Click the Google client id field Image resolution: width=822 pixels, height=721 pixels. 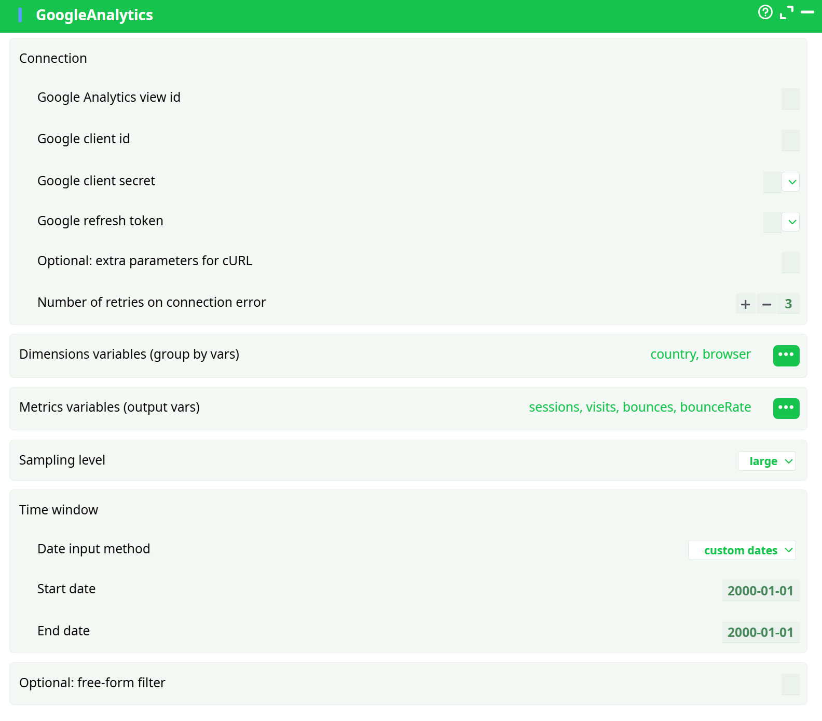[x=790, y=140]
